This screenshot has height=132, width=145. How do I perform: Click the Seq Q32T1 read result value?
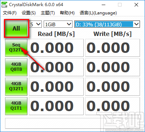56,48
